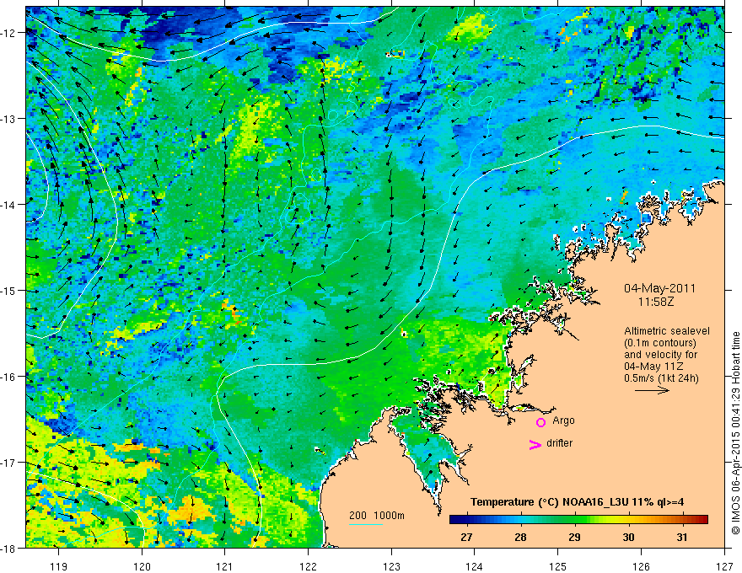
Task: Click the date text '04-May-2011'
Action: pos(659,288)
